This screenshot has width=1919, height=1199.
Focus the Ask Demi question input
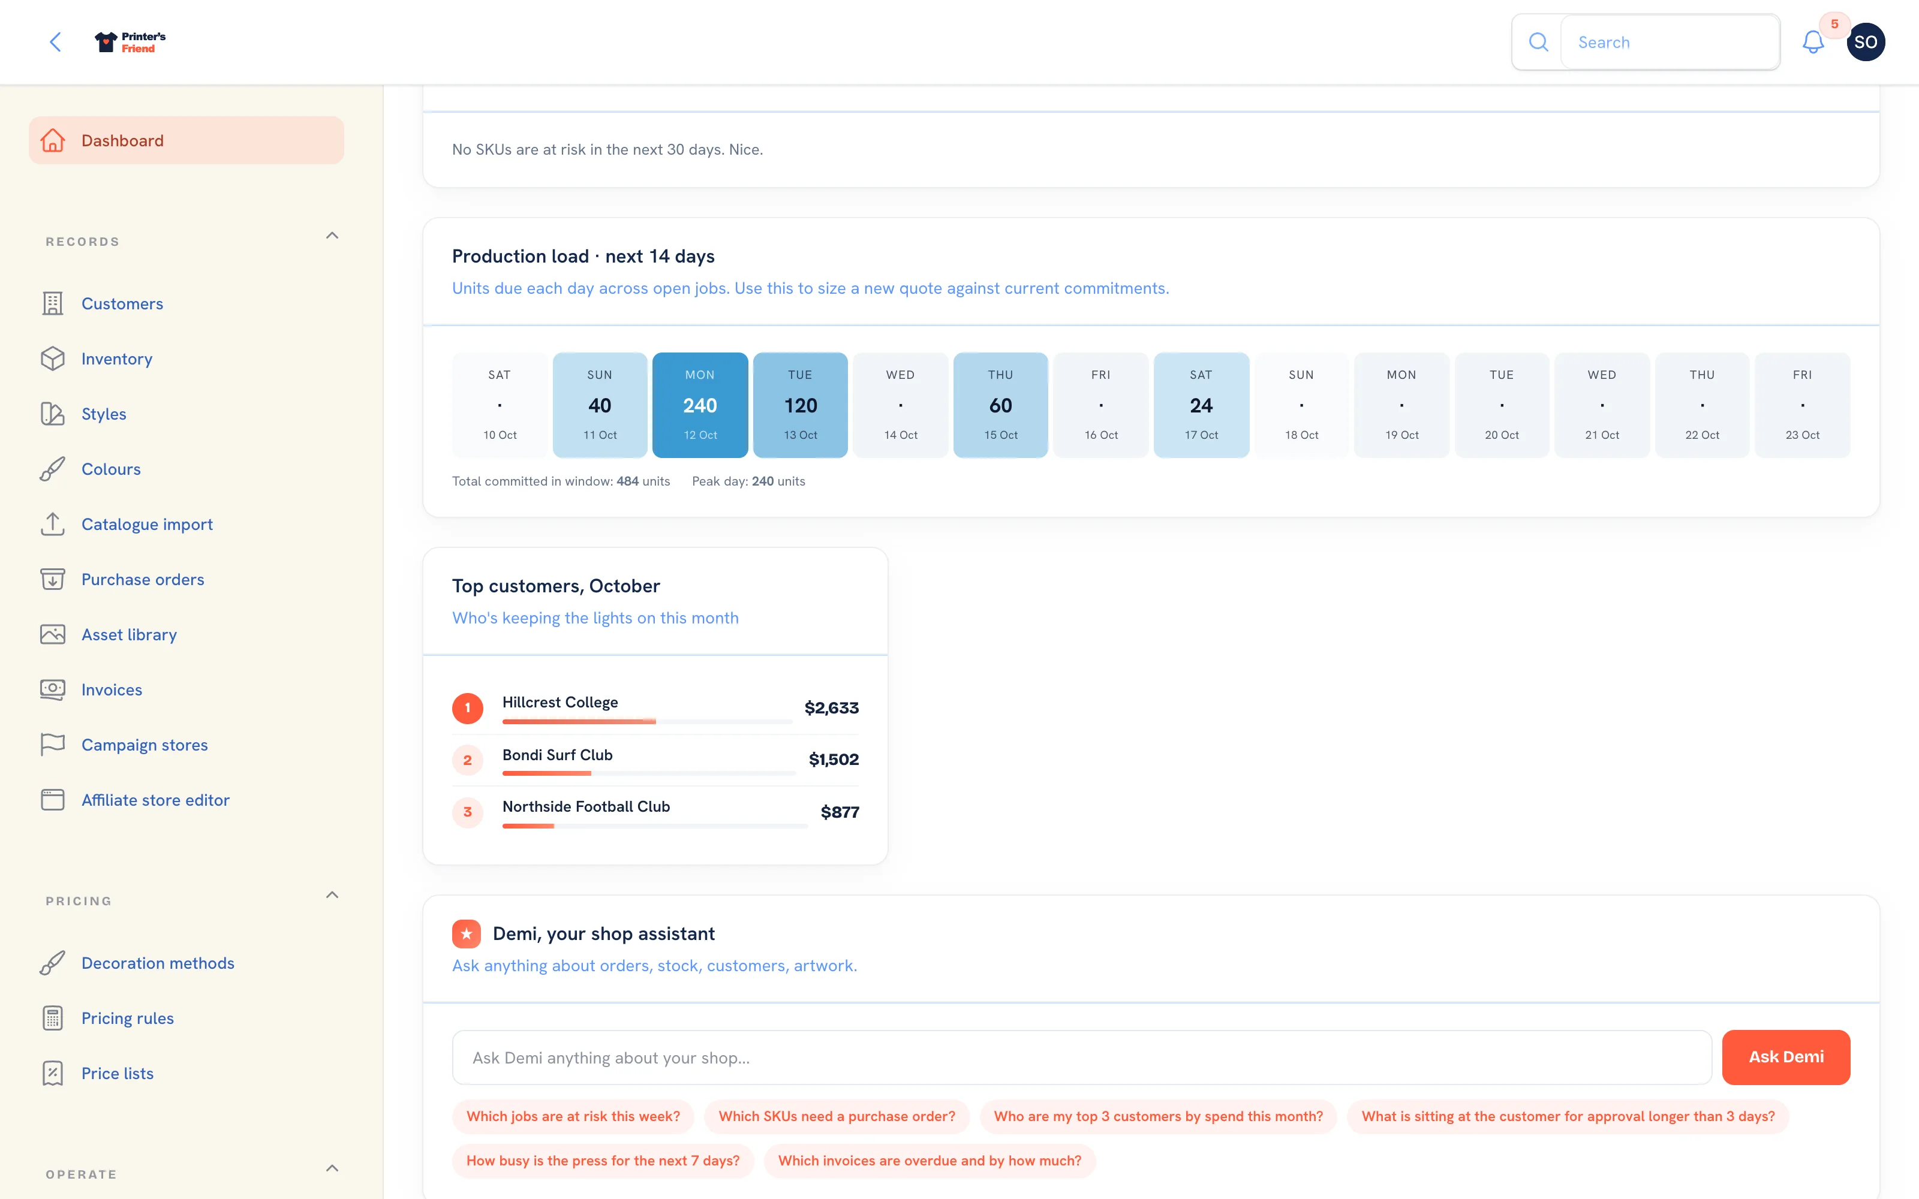(x=1082, y=1058)
